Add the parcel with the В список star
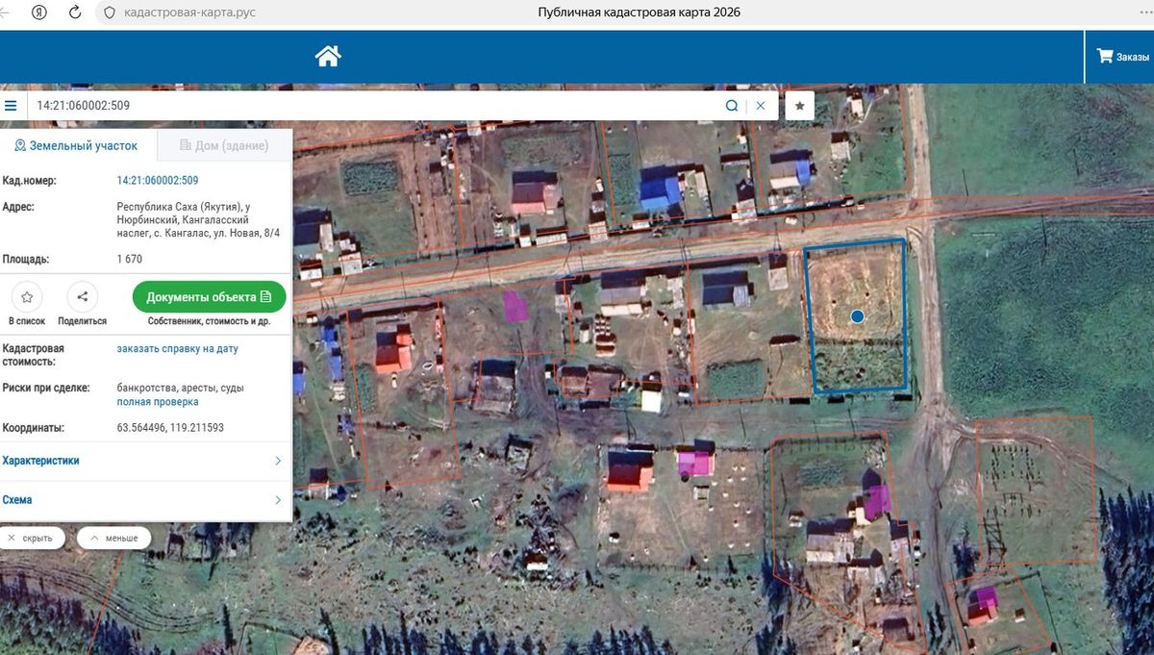 pyautogui.click(x=27, y=297)
